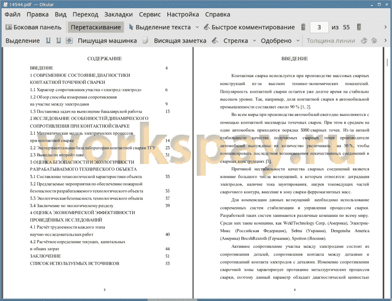The image size is (392, 301).
Task: Open the Справка menu
Action: point(218,14)
